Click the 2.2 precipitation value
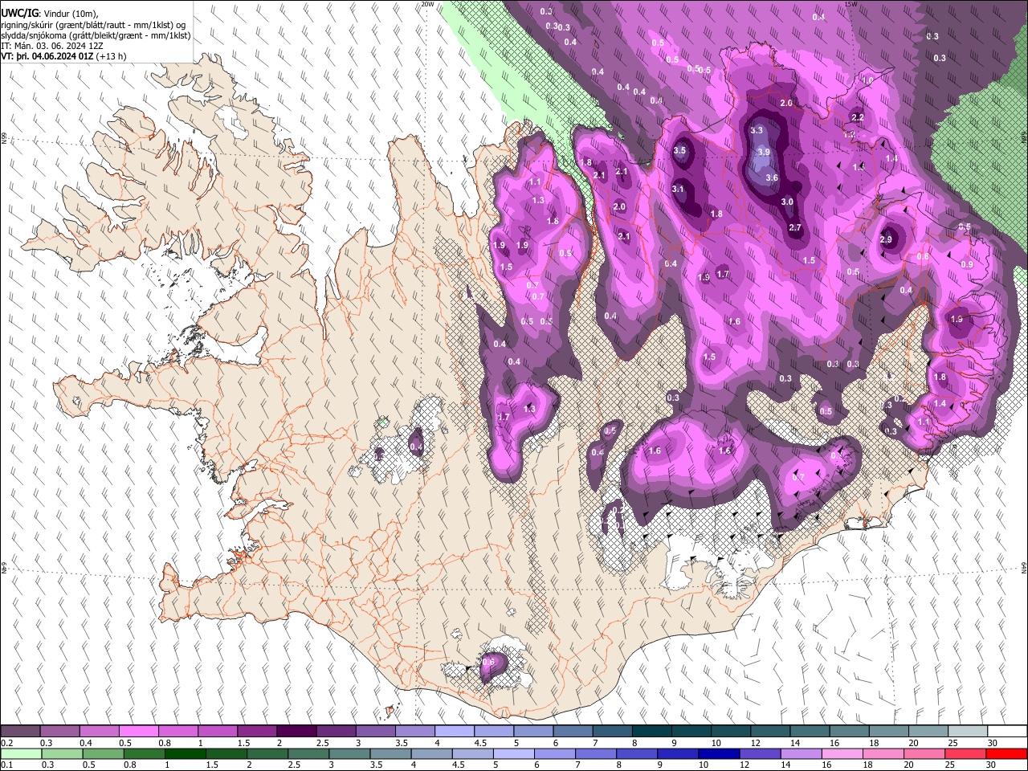 coord(857,118)
